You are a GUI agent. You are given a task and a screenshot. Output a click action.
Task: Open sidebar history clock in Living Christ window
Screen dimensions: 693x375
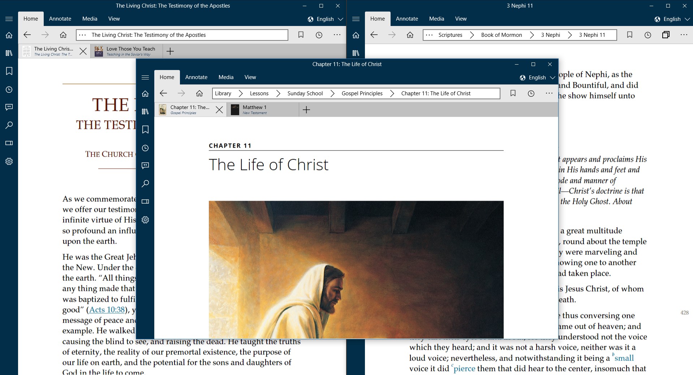(x=9, y=90)
